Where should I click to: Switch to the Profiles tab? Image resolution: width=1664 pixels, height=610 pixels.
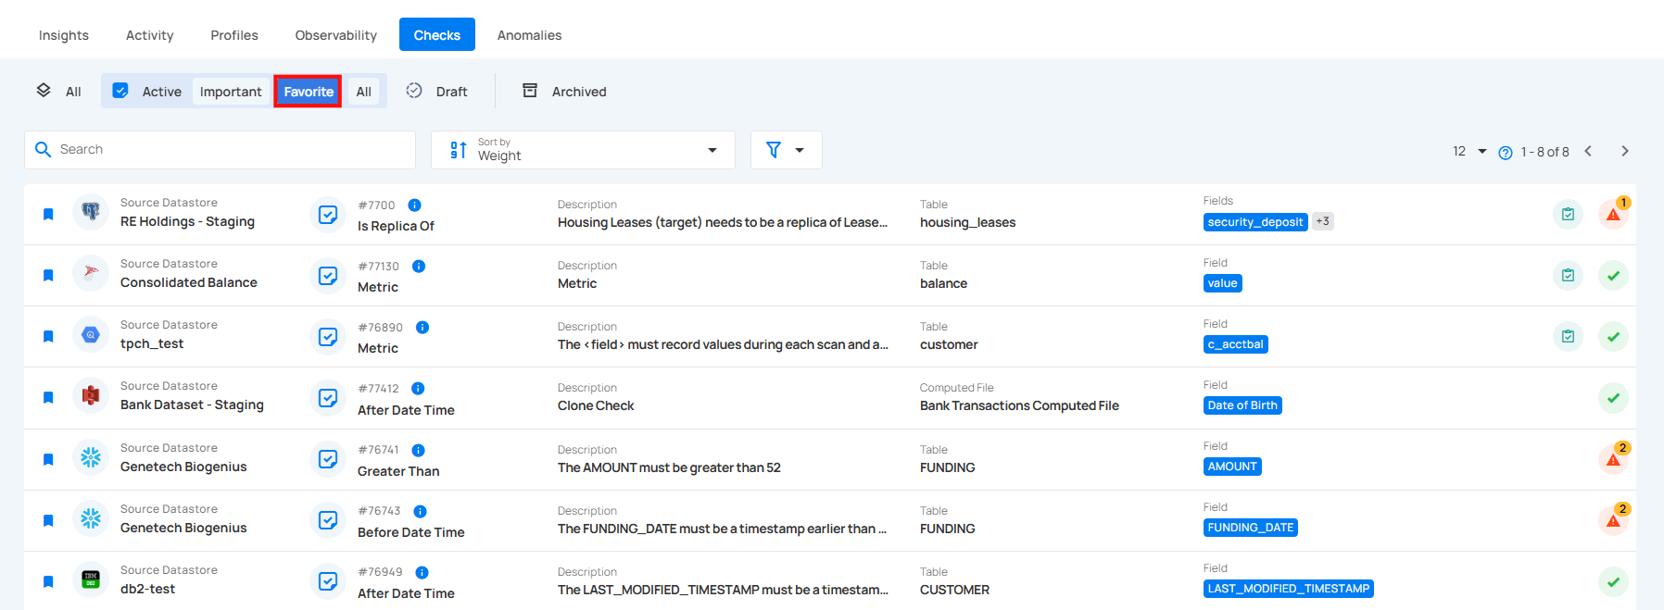coord(234,35)
